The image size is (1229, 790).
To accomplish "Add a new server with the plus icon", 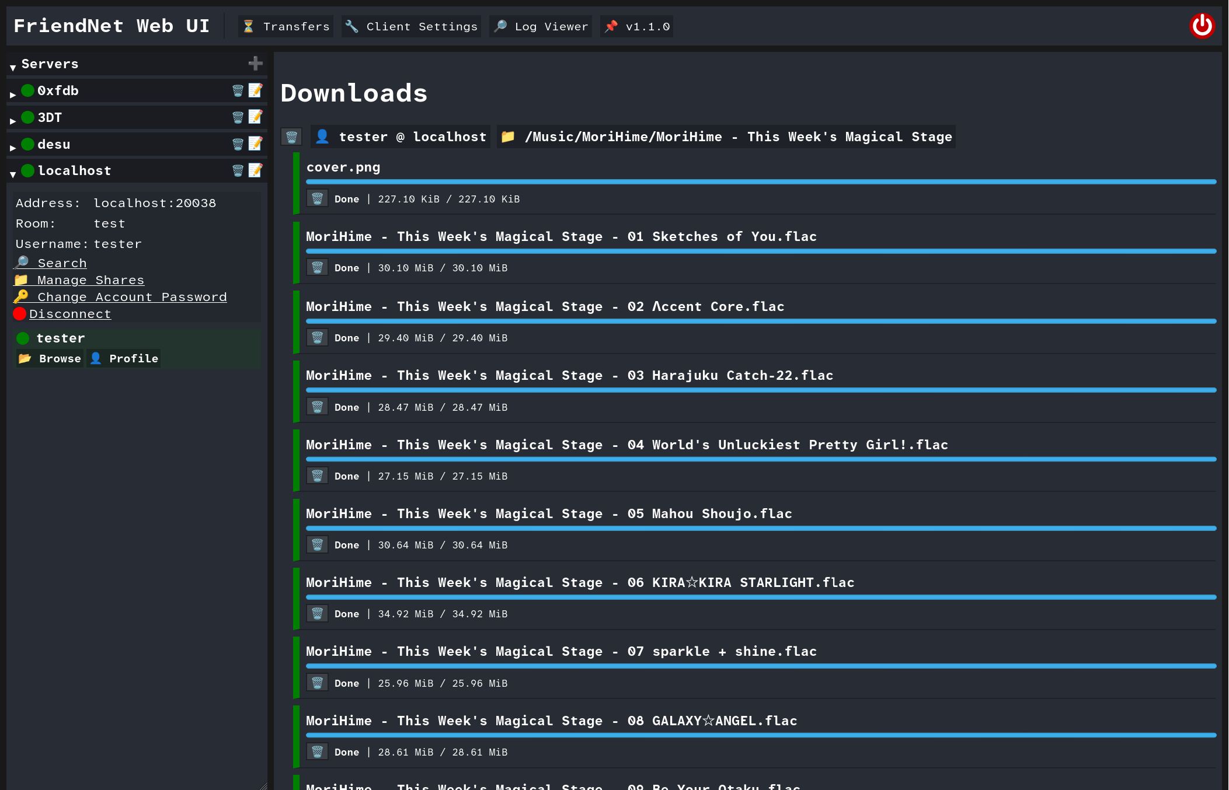I will tap(255, 64).
